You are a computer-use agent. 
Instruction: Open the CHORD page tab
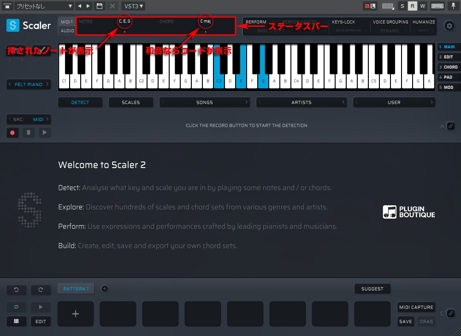449,67
